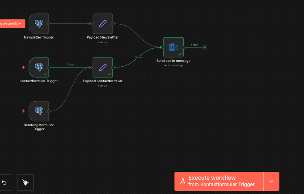Screen dimensions: 304x194
Task: Click the Payload Newslettter input connector dot
Action: tap(93, 24)
